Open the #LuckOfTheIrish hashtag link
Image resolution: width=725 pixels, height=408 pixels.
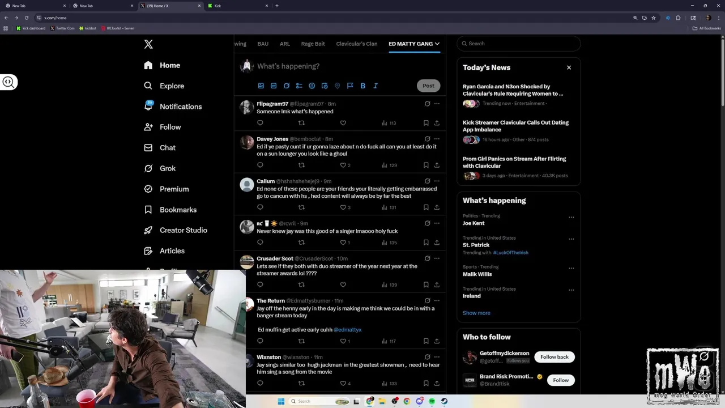[510, 253]
